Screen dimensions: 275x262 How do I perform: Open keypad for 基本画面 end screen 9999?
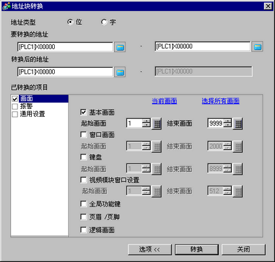tap(238, 124)
